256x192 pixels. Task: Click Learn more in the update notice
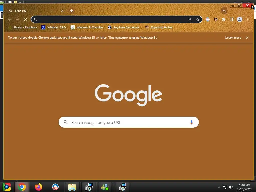(x=233, y=38)
